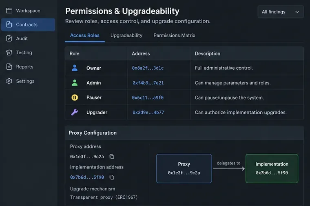Open the Owner address 0x8a2f...3d1c link
The height and width of the screenshot is (206, 310).
coord(148,68)
